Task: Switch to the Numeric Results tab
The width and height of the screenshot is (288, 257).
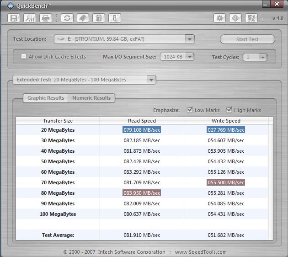Action: click(91, 98)
